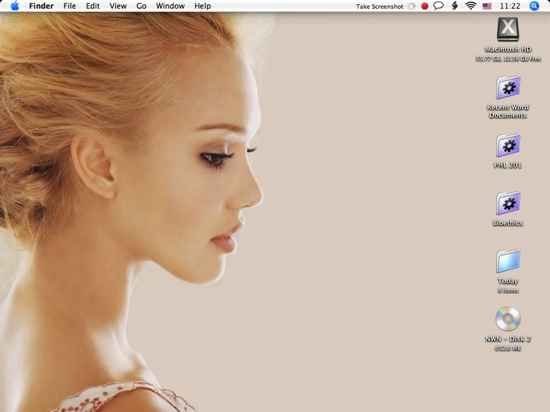Select the NWN - Disk 2 disc icon
The image size is (550, 412).
pyautogui.click(x=507, y=319)
